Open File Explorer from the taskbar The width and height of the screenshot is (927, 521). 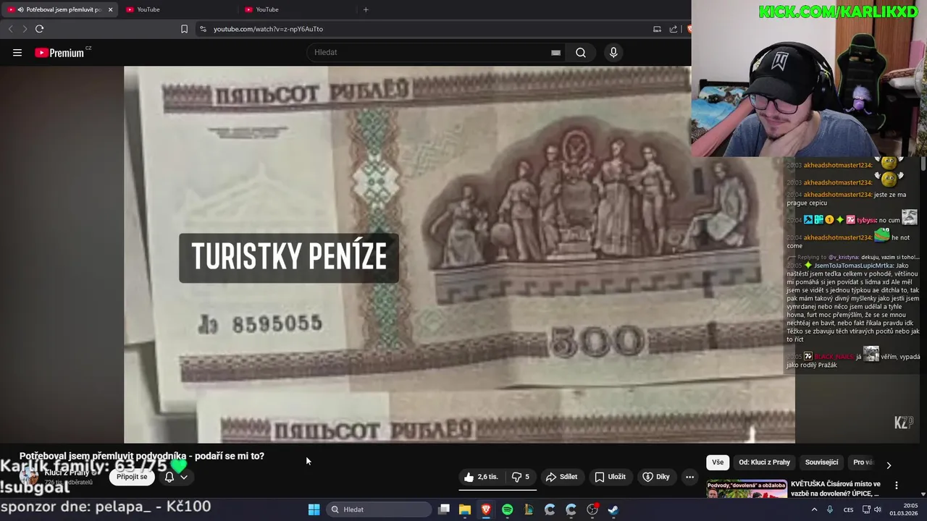point(465,509)
